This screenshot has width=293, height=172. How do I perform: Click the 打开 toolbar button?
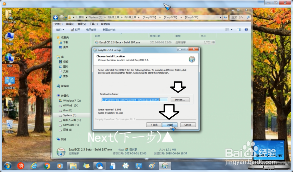[75, 29]
